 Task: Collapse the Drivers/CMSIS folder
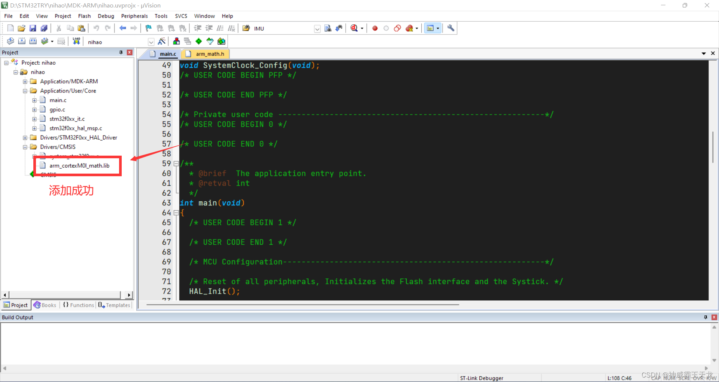25,147
